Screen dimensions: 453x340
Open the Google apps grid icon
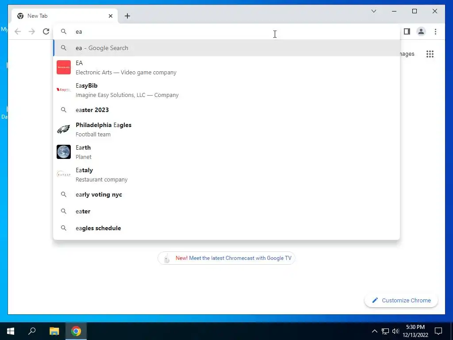430,54
